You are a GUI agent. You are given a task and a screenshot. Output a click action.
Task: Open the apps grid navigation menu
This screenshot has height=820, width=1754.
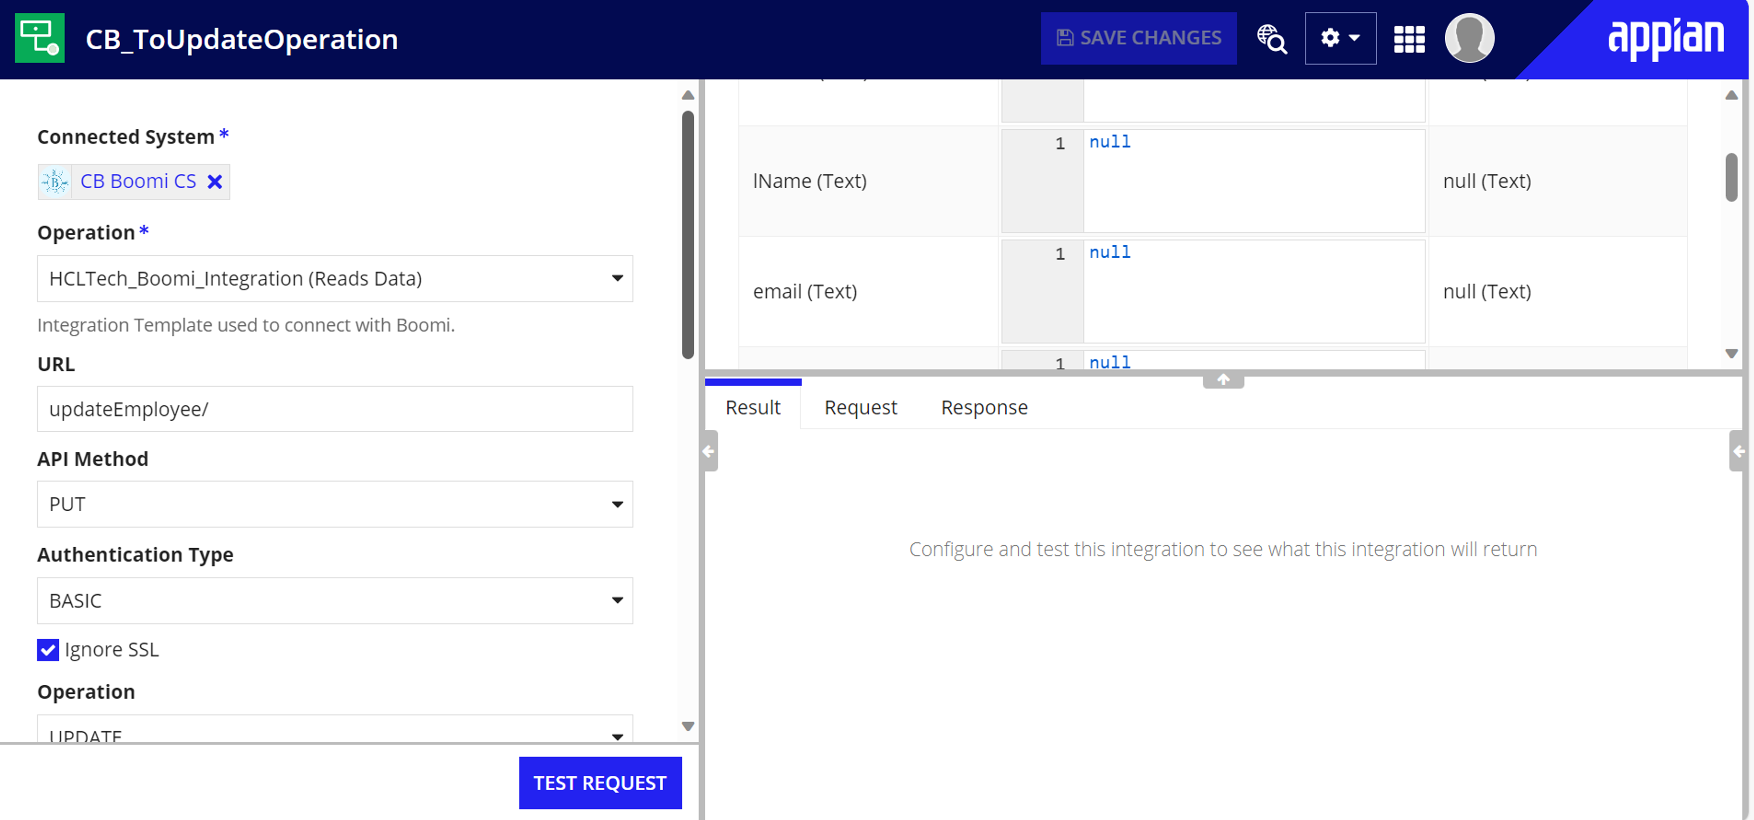(1409, 39)
